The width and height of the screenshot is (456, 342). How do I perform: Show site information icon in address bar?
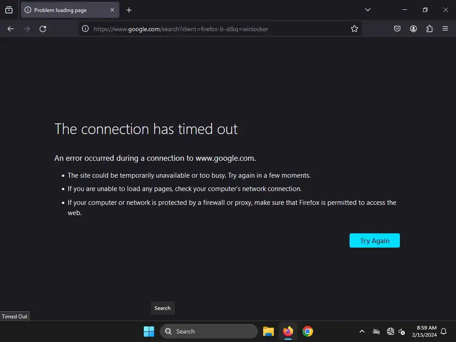(85, 29)
